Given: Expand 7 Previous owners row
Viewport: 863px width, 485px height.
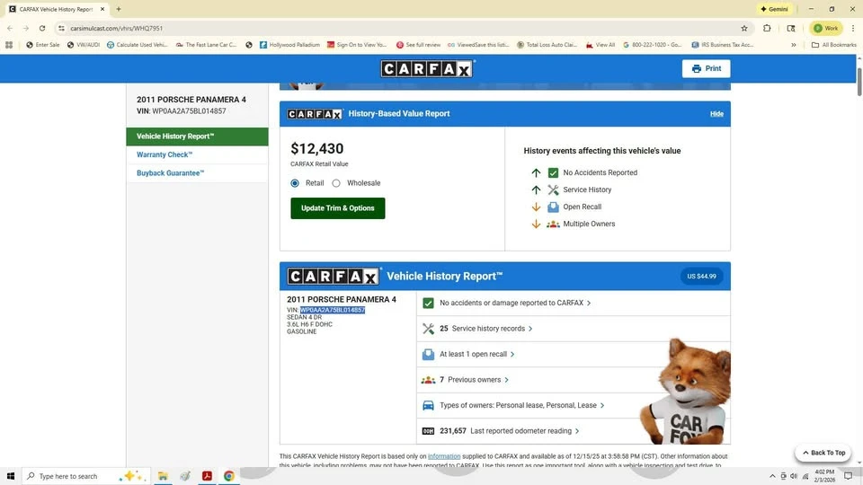Looking at the screenshot, I should point(574,380).
